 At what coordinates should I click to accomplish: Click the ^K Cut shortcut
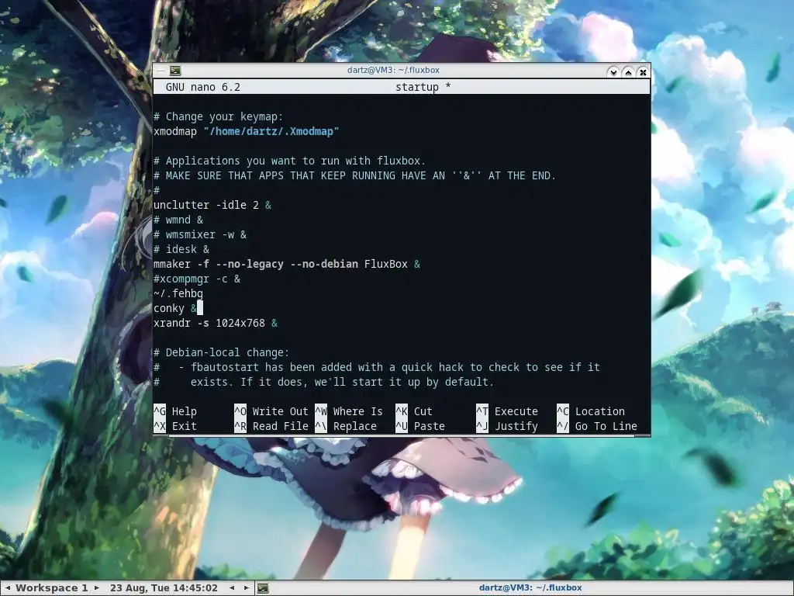[x=414, y=411]
